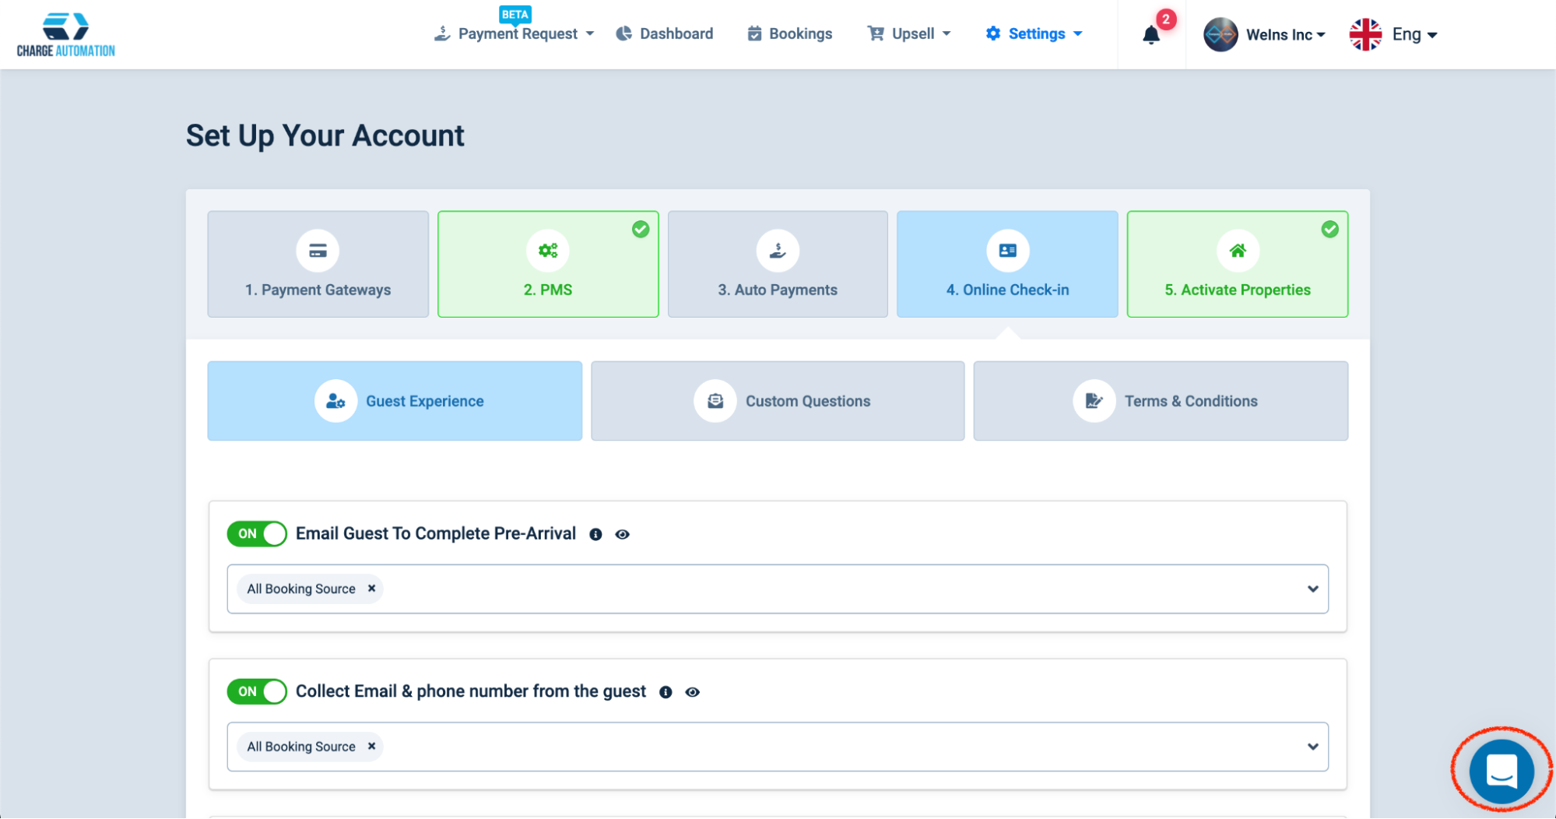The image size is (1556, 819).
Task: Click info icon beside Collect Email & phone
Action: click(666, 692)
